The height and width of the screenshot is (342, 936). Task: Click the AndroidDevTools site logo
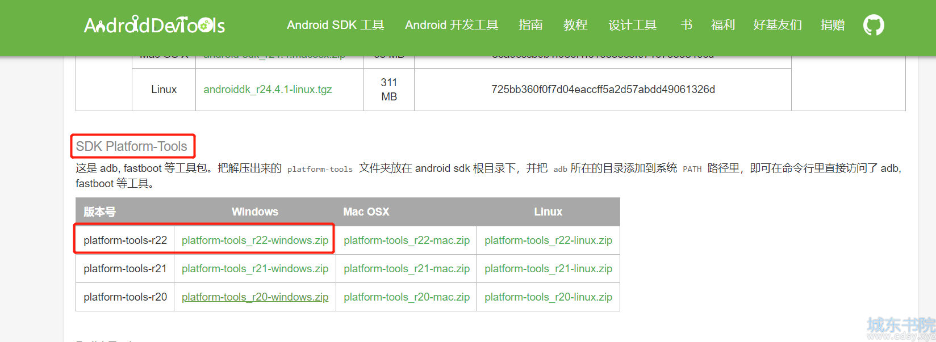click(154, 25)
